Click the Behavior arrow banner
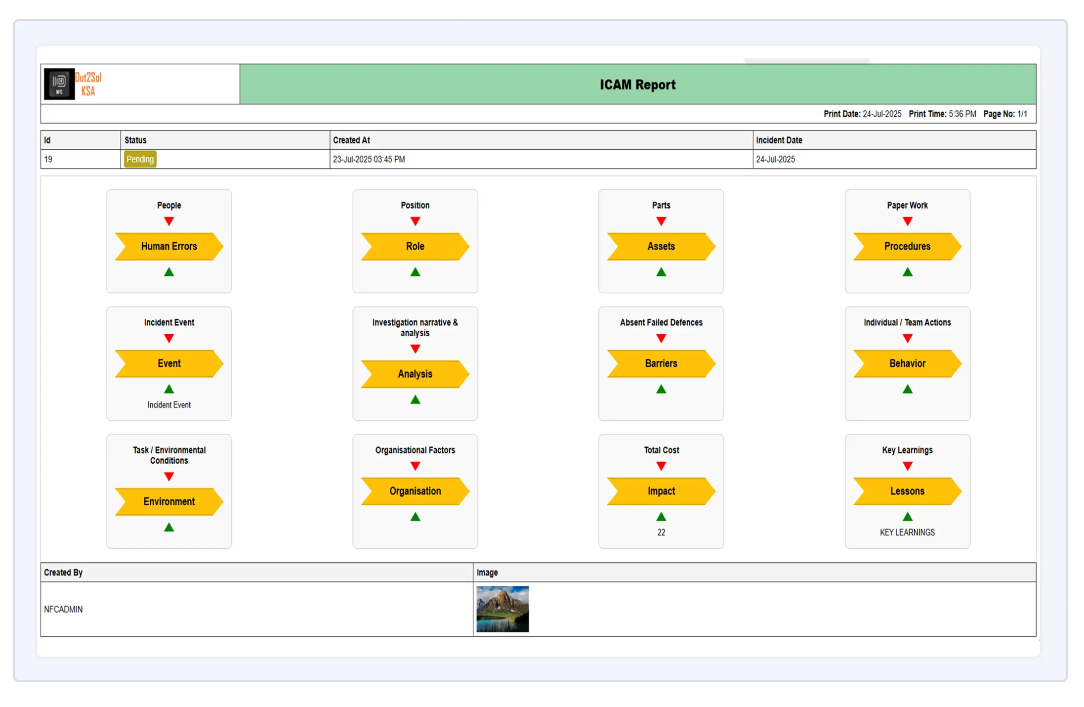 tap(907, 363)
